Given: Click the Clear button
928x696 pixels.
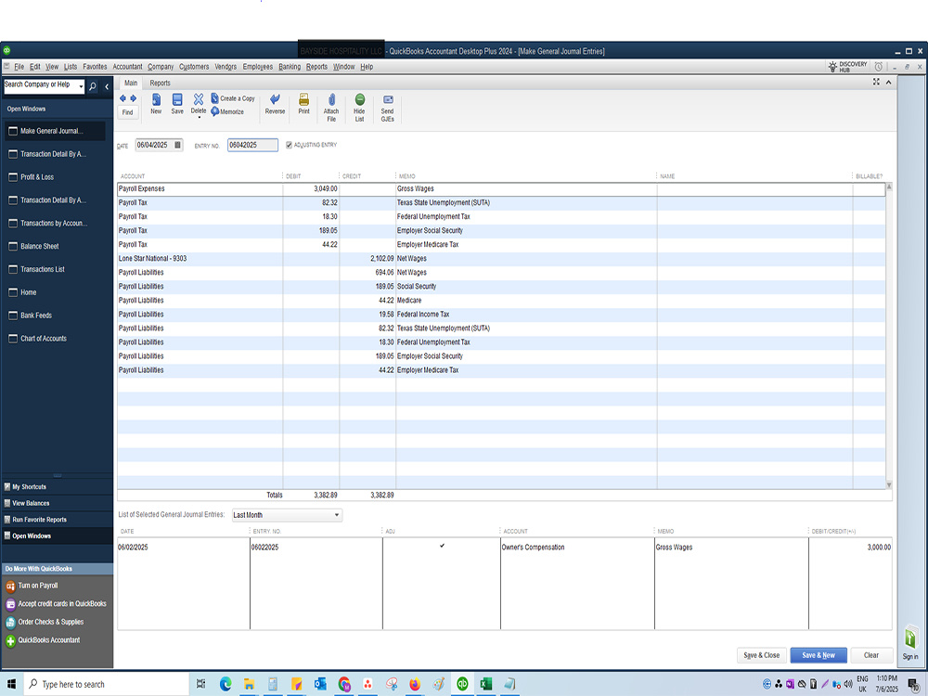Looking at the screenshot, I should (871, 655).
